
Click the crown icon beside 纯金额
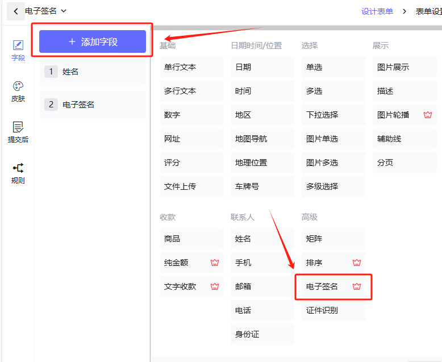click(215, 263)
